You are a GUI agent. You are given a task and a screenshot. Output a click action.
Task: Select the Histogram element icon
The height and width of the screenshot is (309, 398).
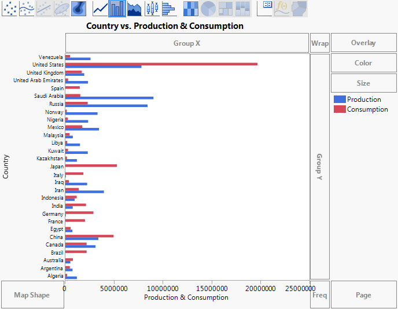click(168, 8)
